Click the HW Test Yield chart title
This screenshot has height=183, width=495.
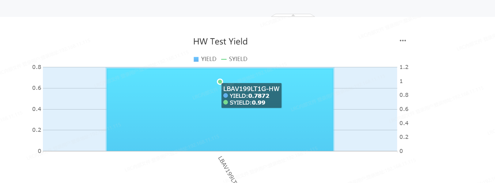[220, 41]
